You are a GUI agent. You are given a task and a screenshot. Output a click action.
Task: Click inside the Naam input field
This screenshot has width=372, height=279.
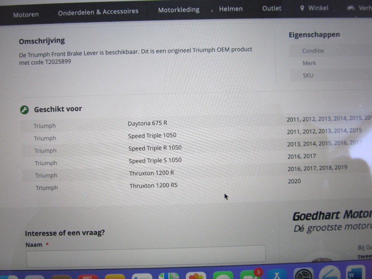coord(146,256)
